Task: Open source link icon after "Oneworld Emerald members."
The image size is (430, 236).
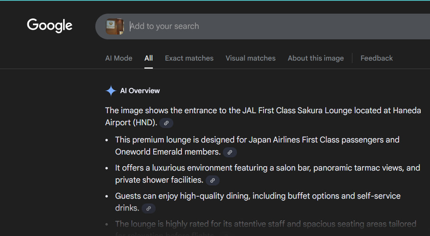Action: click(x=230, y=153)
